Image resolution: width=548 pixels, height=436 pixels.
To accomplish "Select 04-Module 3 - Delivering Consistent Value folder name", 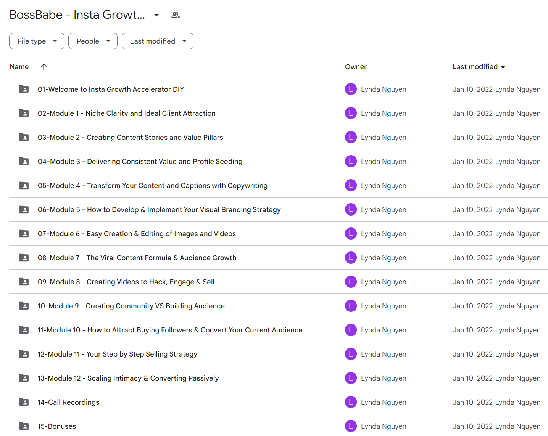I will 140,161.
